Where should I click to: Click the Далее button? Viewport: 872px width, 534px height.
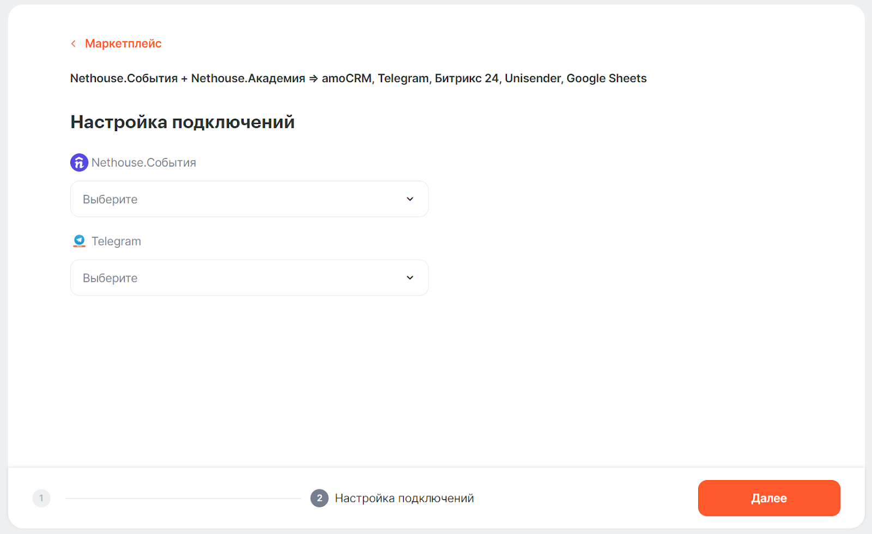pos(769,498)
